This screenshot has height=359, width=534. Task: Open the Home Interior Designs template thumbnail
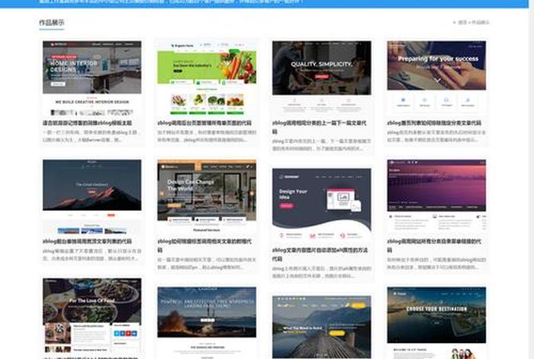tap(92, 79)
